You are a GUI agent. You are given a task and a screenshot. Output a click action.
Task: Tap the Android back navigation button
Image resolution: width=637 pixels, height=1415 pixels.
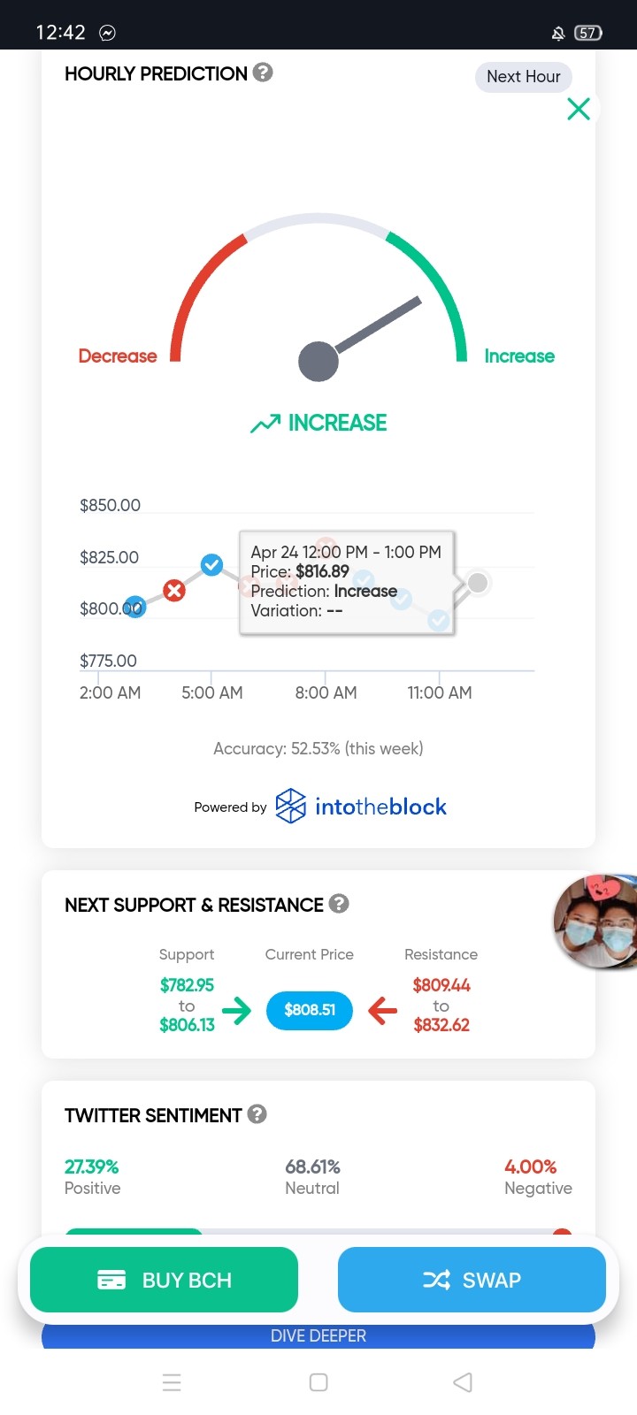463,1382
